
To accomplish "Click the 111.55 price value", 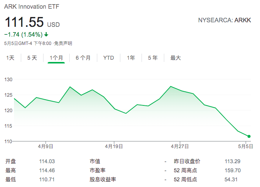I will pyautogui.click(x=24, y=22).
